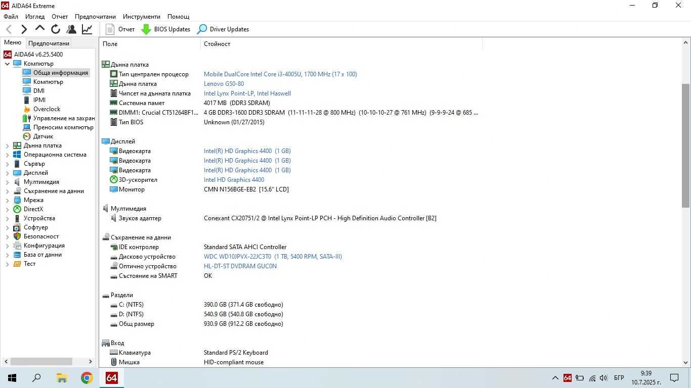Viewport: 691px width, 388px height.
Task: Open taskbar search magnifier icon
Action: point(36,378)
